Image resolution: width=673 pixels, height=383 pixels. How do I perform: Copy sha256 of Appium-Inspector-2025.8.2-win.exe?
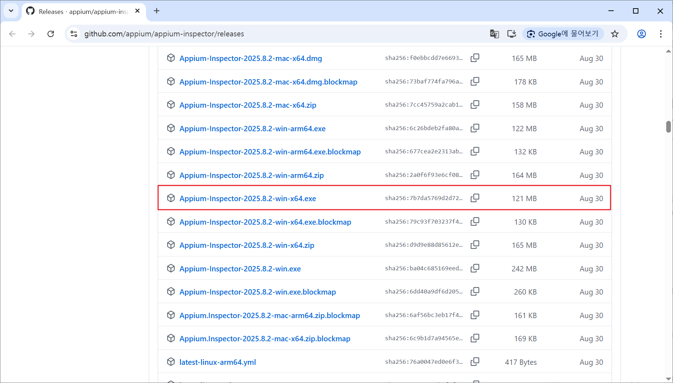[475, 268]
